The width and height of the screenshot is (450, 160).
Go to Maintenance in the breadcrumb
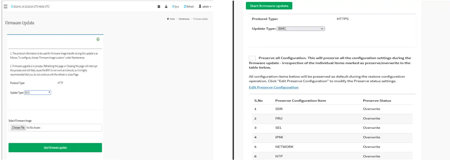click(184, 19)
